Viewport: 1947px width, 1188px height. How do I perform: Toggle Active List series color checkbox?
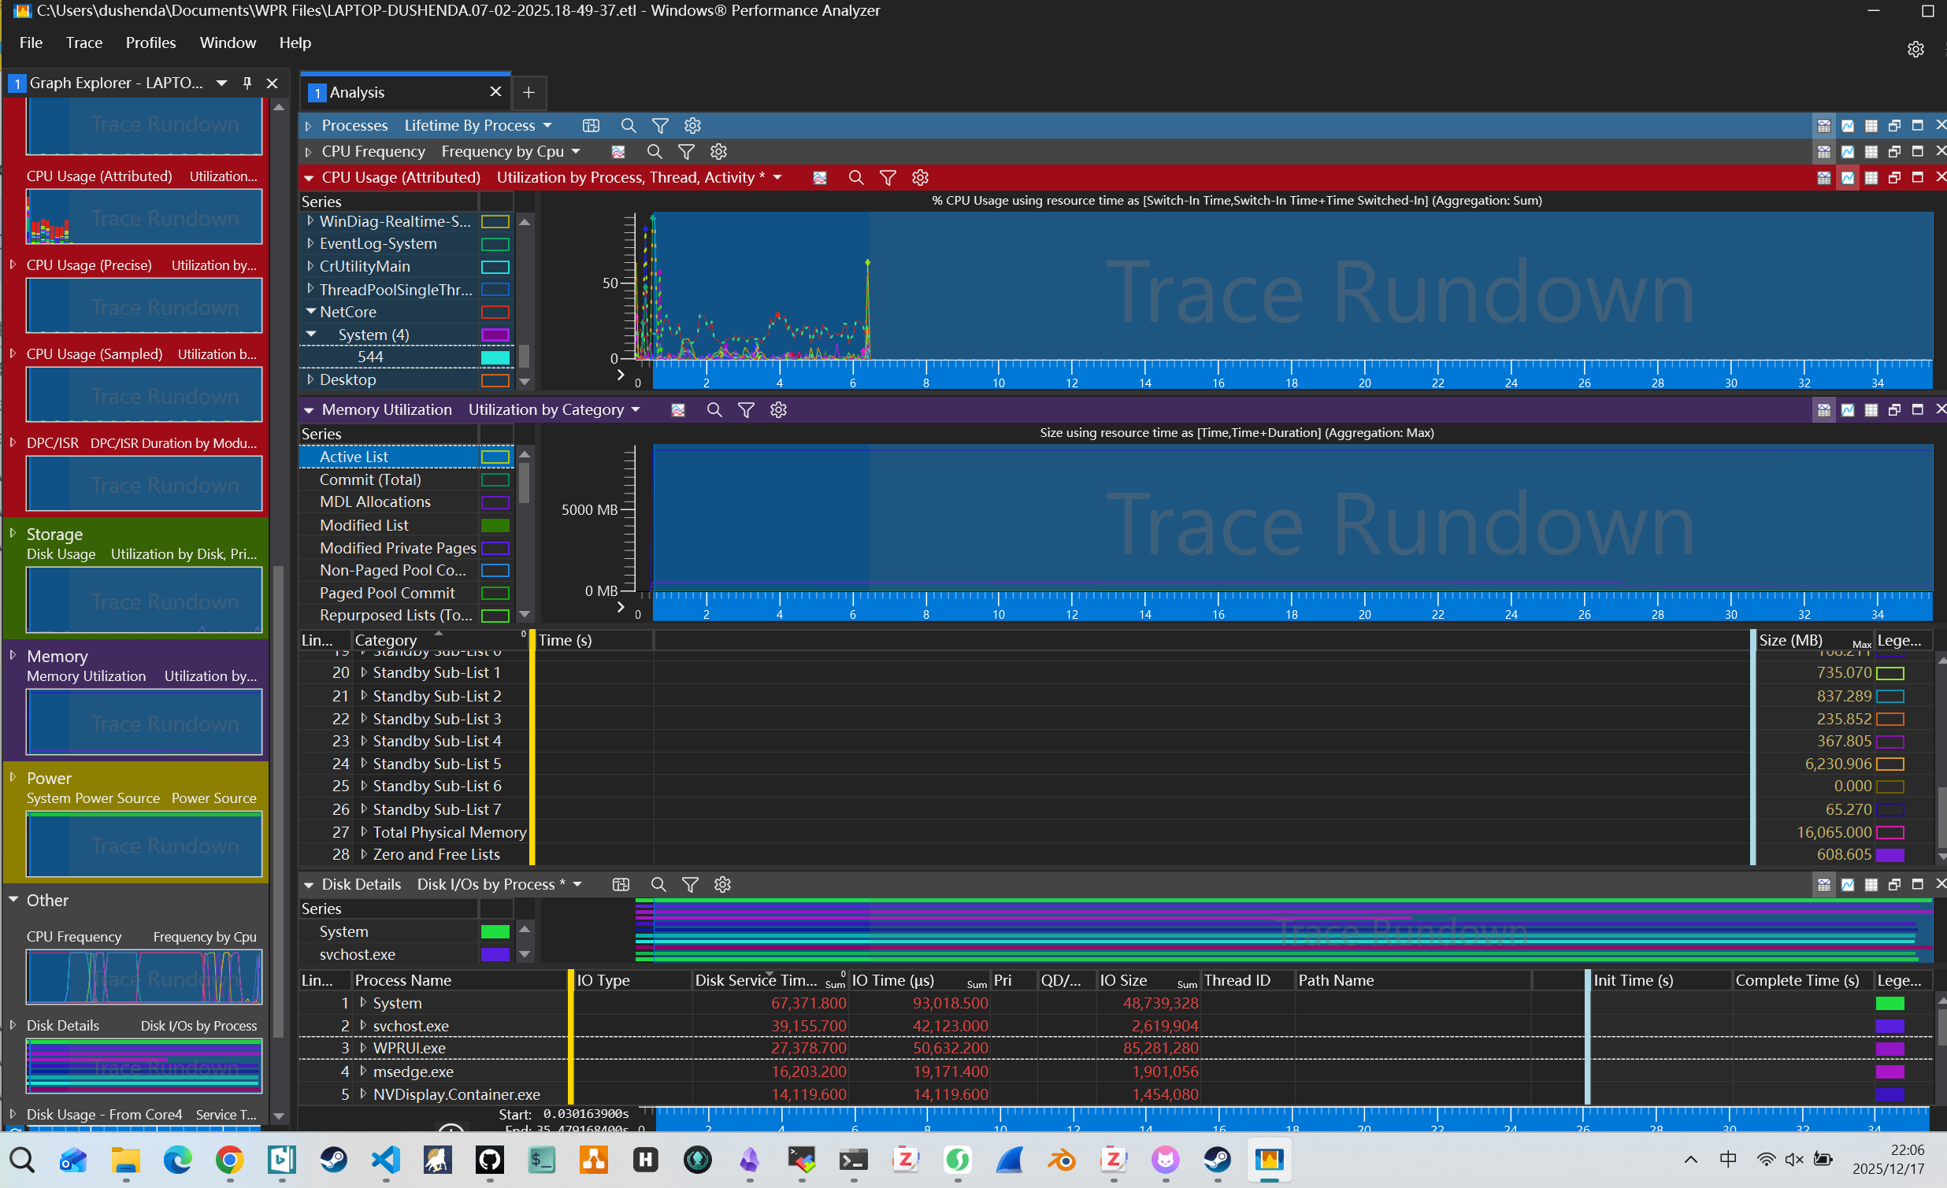(495, 457)
